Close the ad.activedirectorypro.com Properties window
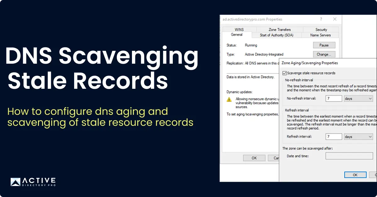 pyautogui.click(x=335, y=19)
